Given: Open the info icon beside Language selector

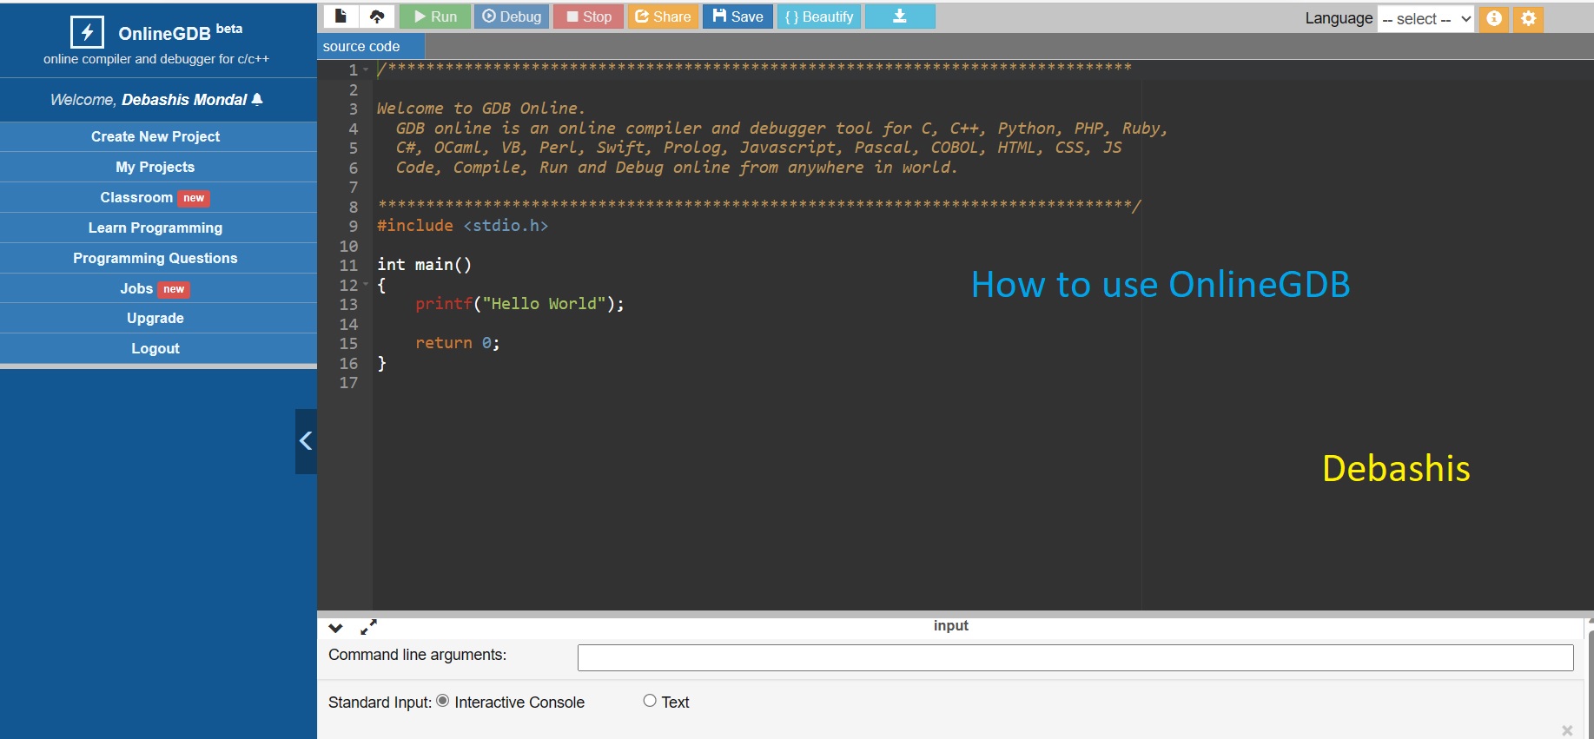Looking at the screenshot, I should (x=1493, y=18).
